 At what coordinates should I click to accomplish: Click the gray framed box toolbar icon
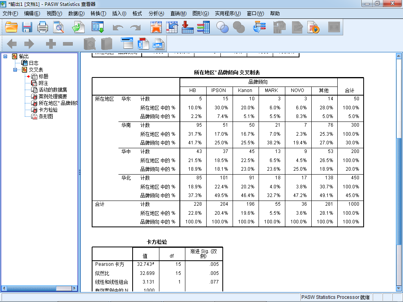pyautogui.click(x=334, y=27)
